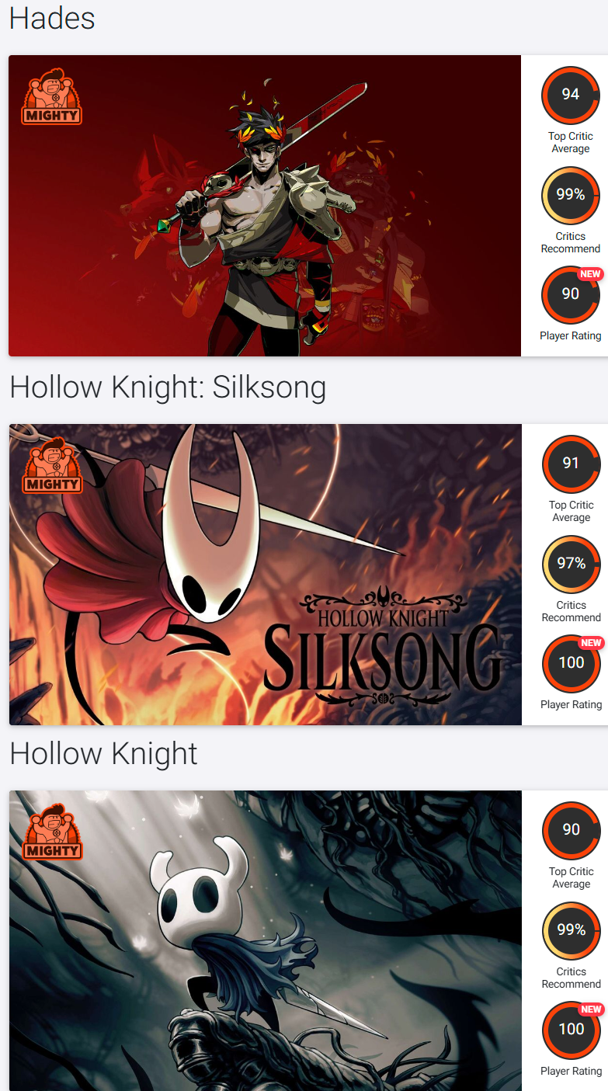Open the Hollow Knight: Silksong title link
This screenshot has width=608, height=1091.
[168, 387]
